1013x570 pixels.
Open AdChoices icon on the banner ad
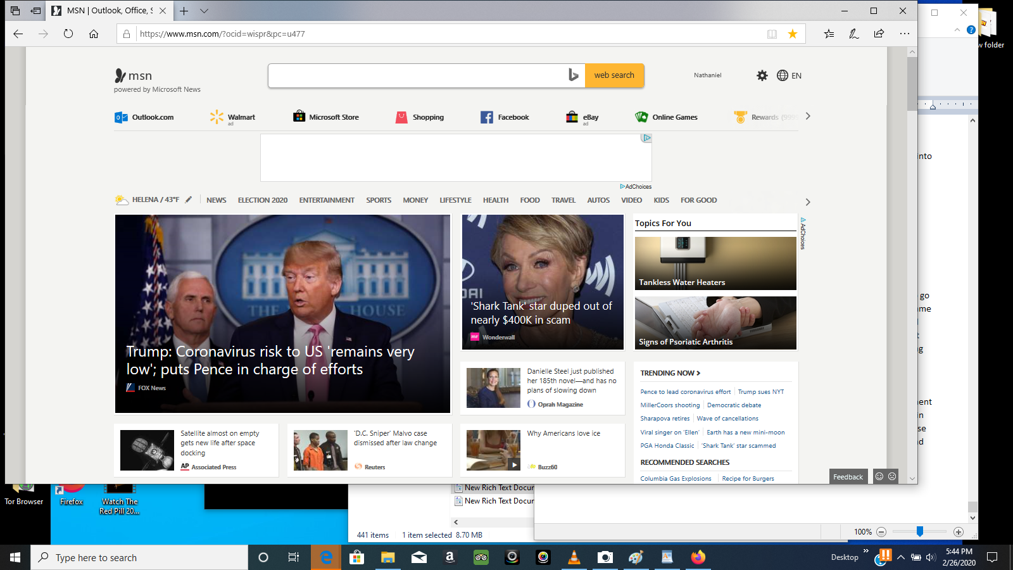click(646, 138)
